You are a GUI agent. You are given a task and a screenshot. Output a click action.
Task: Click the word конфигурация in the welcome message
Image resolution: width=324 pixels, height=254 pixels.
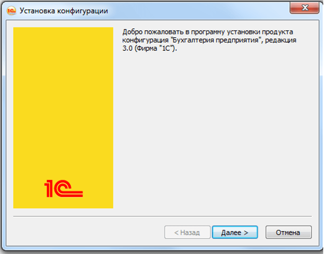coord(145,40)
